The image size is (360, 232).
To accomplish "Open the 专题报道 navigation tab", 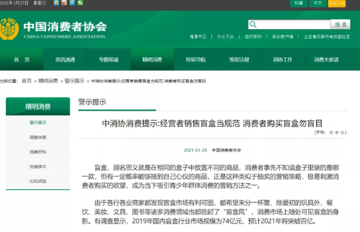I will (x=109, y=59).
